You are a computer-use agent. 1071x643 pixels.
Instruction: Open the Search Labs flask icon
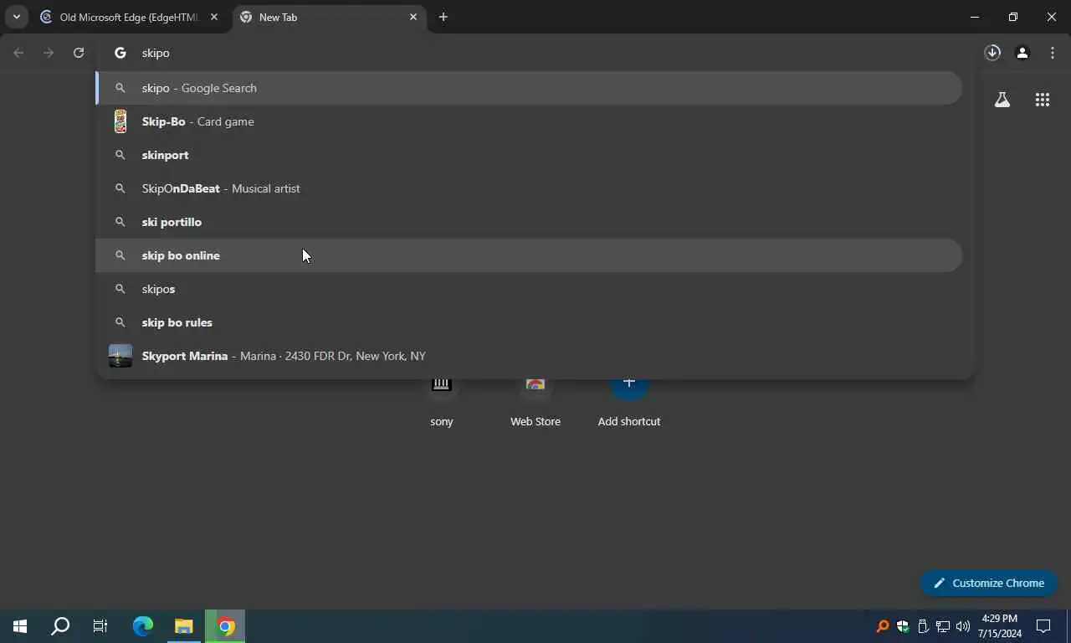[1002, 100]
